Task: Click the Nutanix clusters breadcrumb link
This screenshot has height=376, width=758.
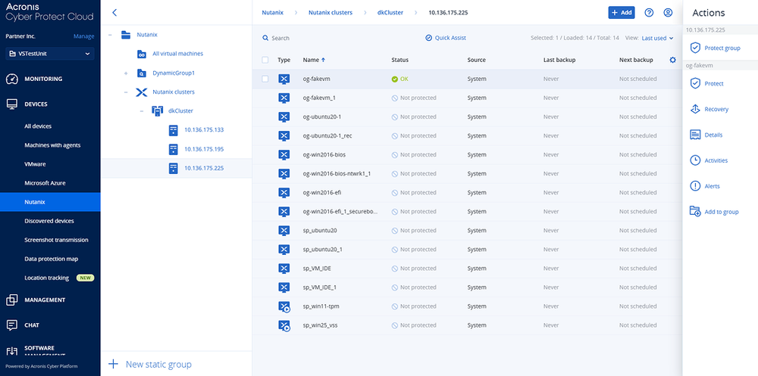Action: 330,13
